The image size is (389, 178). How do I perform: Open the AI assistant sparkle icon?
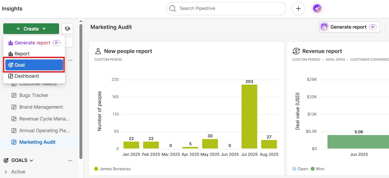tap(317, 8)
